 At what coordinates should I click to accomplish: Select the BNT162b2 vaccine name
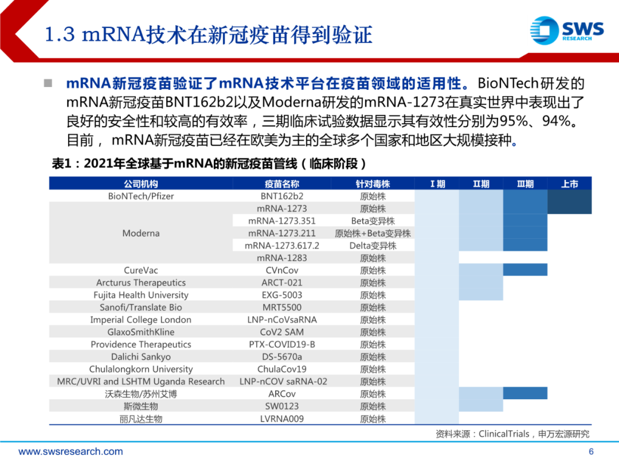click(x=282, y=196)
